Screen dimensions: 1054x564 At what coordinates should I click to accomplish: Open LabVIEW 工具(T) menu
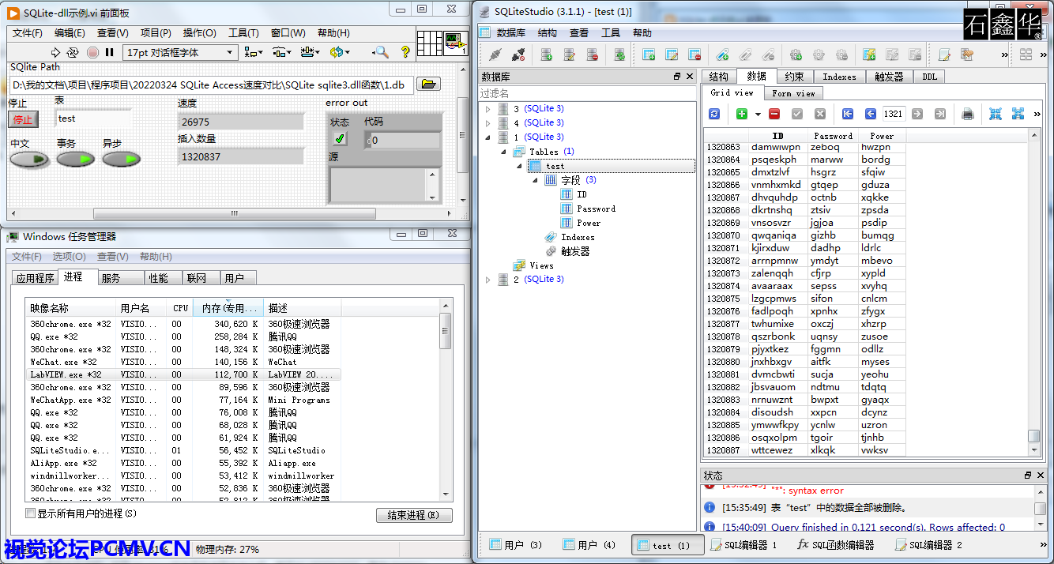click(x=243, y=33)
